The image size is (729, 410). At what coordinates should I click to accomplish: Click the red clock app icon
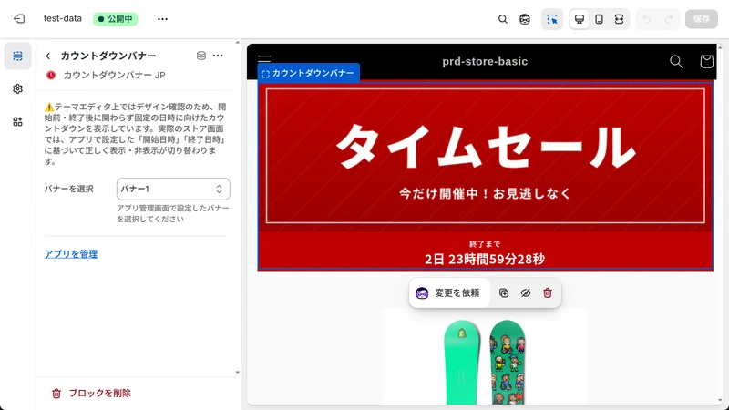point(51,75)
